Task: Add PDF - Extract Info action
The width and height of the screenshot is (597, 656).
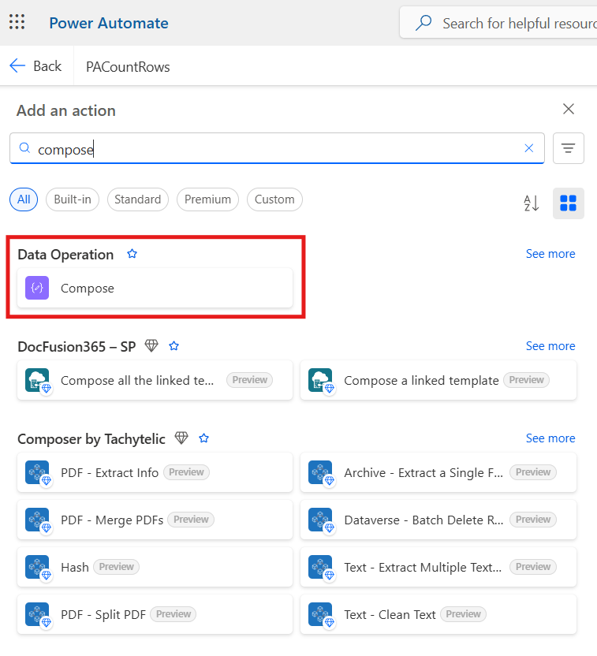Action: tap(155, 472)
